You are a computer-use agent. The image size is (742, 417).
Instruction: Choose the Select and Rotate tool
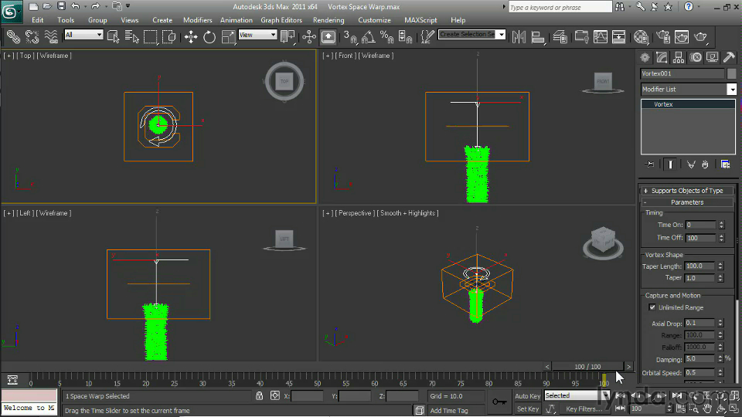209,36
